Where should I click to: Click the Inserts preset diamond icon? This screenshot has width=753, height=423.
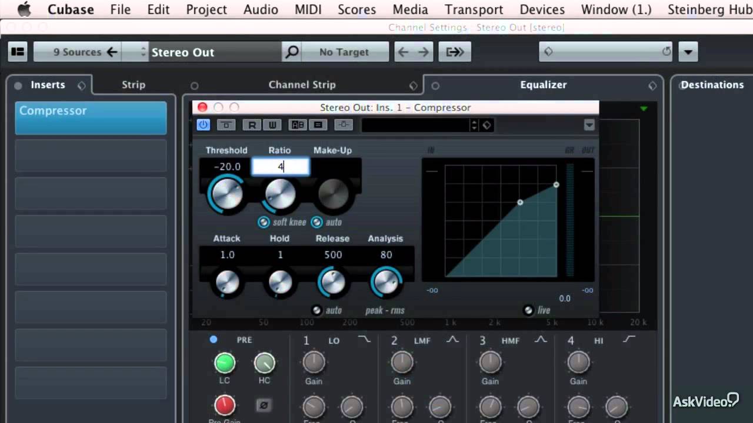coord(81,85)
